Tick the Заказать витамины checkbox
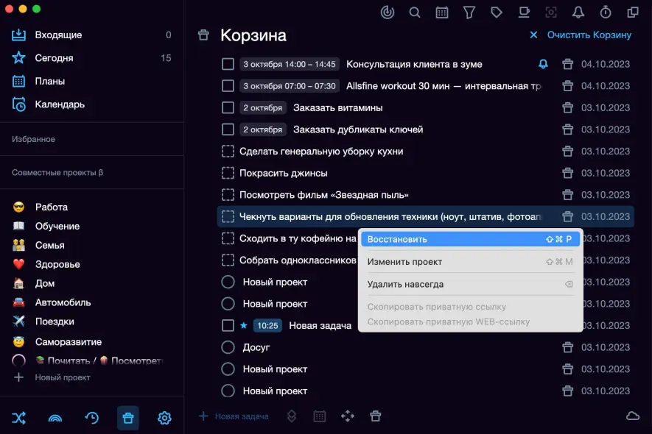 click(x=228, y=107)
